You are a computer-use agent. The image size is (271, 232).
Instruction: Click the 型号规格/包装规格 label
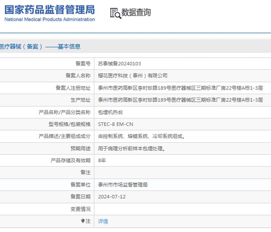(70, 124)
